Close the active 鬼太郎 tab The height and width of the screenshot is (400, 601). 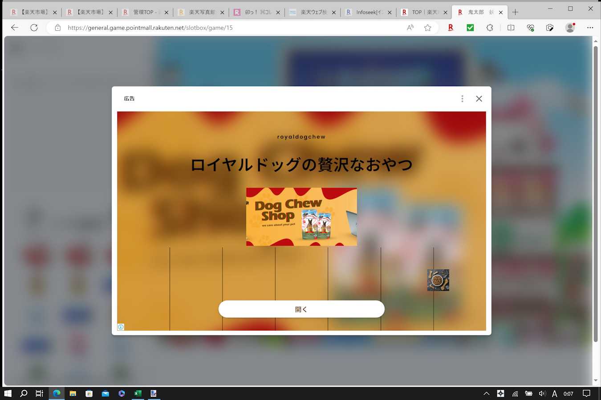pyautogui.click(x=501, y=12)
